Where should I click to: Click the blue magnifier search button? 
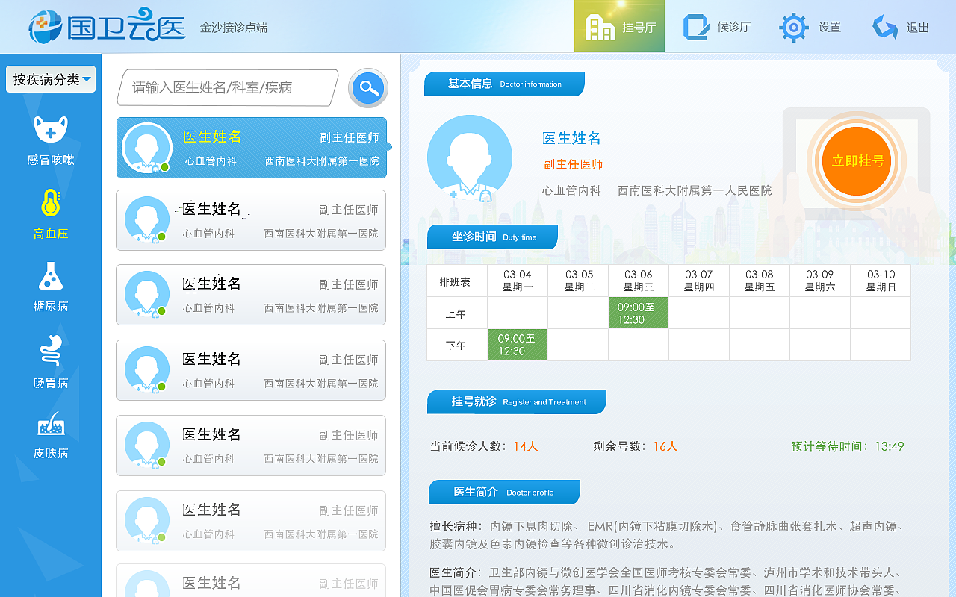(x=368, y=88)
